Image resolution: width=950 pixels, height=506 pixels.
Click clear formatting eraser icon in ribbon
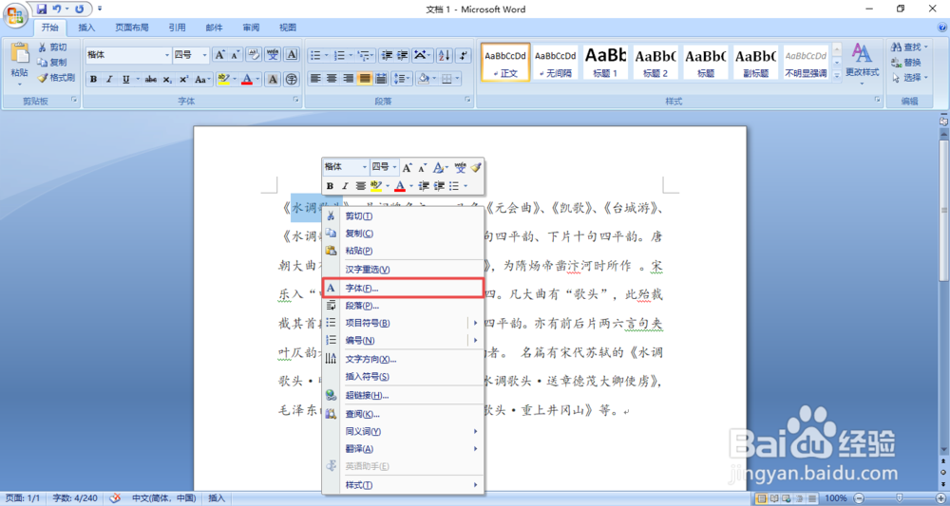click(x=254, y=55)
